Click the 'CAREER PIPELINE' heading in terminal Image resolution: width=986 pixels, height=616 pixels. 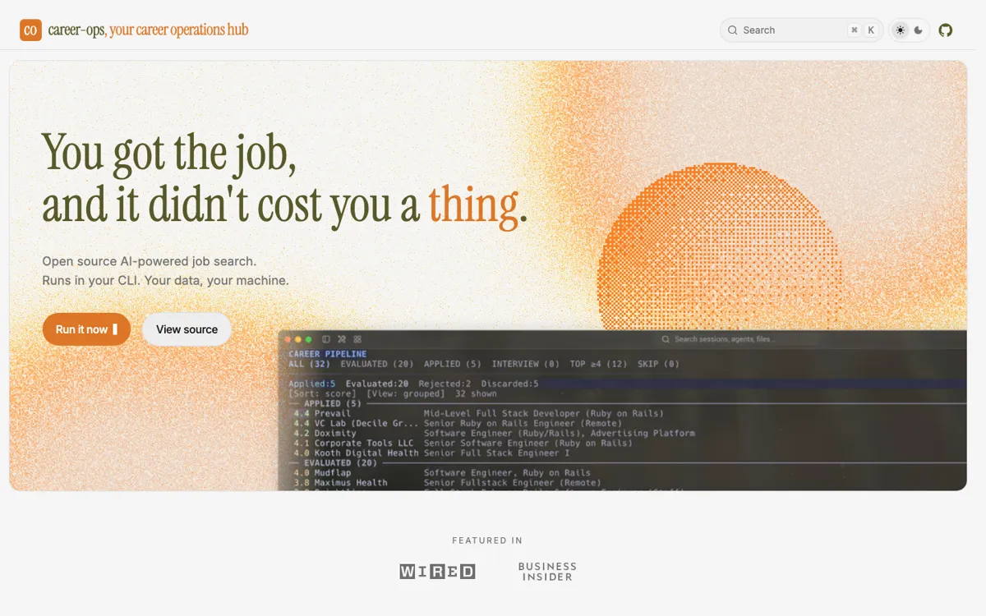[328, 354]
